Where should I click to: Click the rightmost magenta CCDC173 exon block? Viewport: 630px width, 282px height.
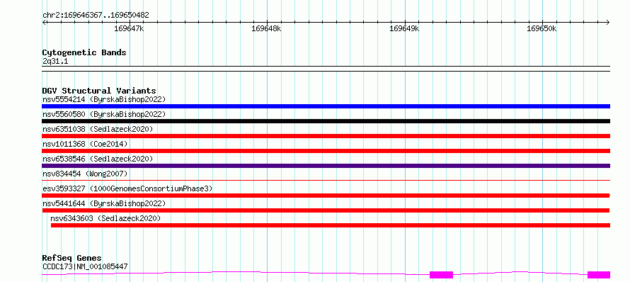tap(599, 275)
